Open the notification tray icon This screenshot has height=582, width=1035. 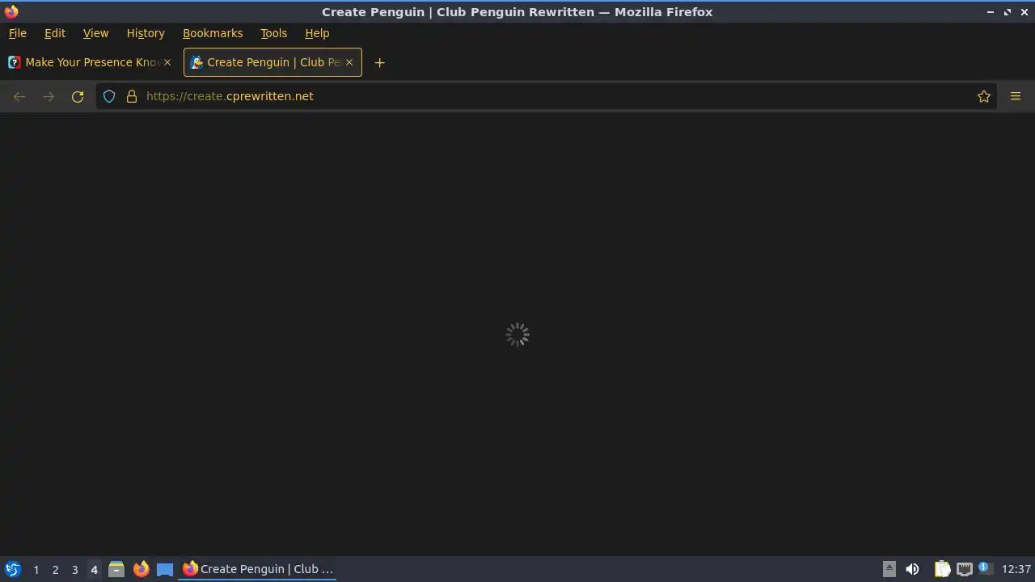985,568
